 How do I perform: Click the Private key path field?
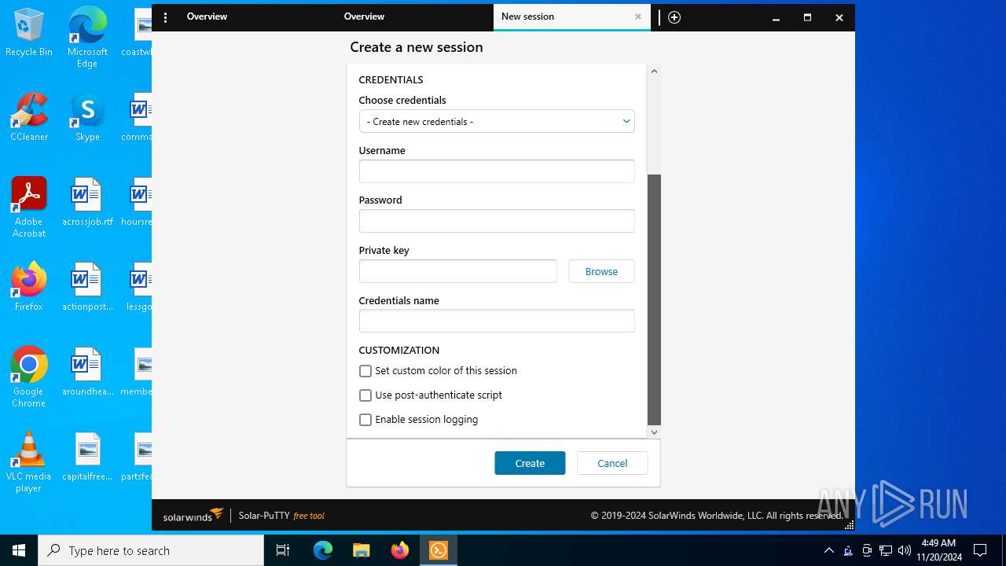click(457, 271)
